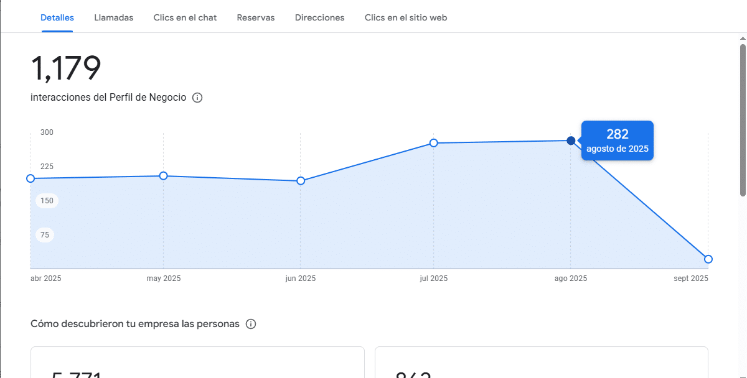Click info icon beside interacciones del Perfil de Negocio
Image resolution: width=747 pixels, height=378 pixels.
click(x=197, y=98)
